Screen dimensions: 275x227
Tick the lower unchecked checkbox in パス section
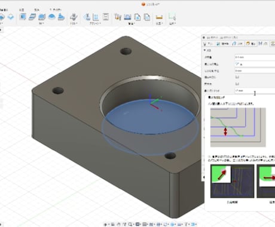pyautogui.click(x=237, y=84)
